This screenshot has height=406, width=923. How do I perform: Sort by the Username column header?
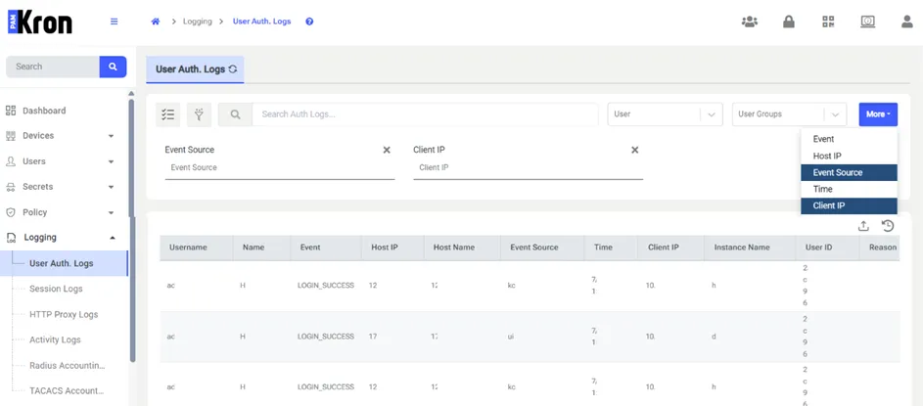(197, 248)
